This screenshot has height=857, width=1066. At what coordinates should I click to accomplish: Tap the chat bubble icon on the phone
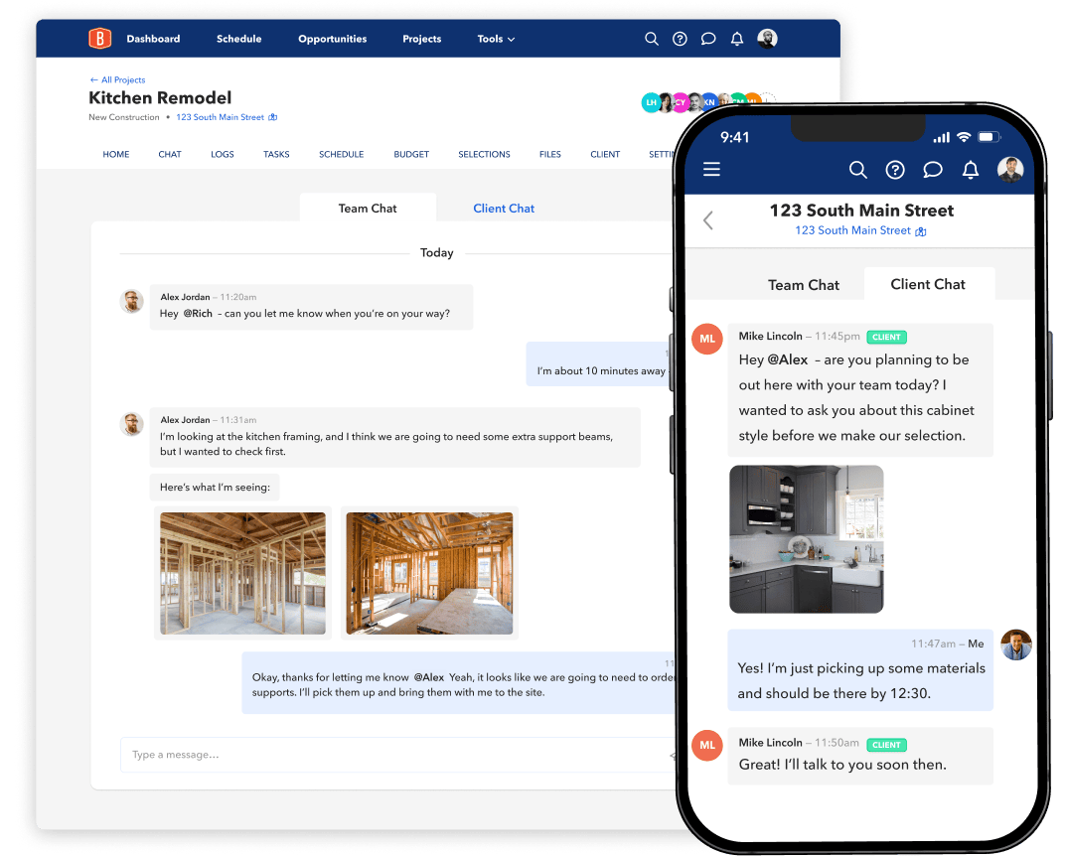pyautogui.click(x=933, y=170)
